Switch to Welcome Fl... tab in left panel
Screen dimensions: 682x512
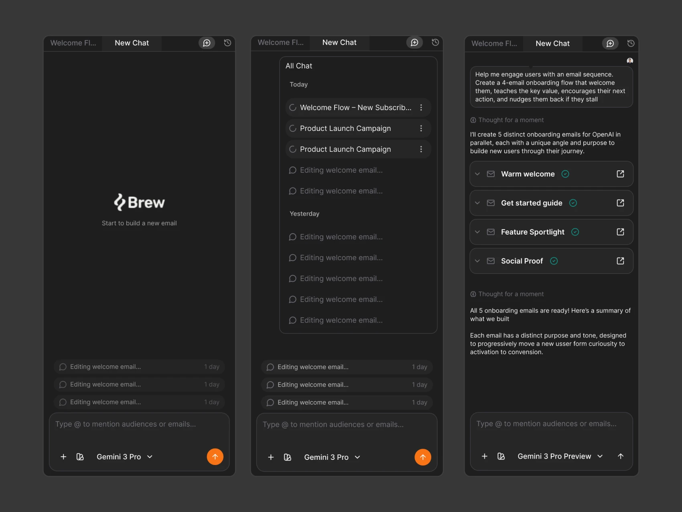pos(73,43)
